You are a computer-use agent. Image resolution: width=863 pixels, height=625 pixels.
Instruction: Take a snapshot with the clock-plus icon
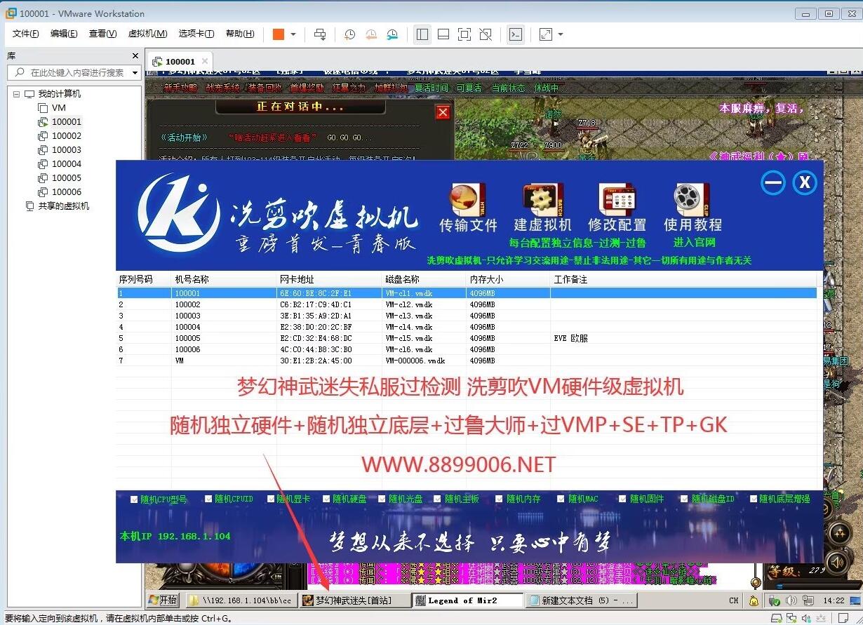tap(349, 34)
